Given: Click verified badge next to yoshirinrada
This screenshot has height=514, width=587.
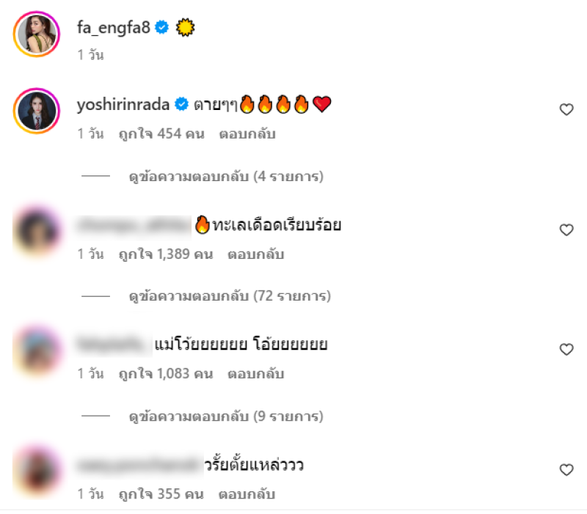Looking at the screenshot, I should [182, 104].
